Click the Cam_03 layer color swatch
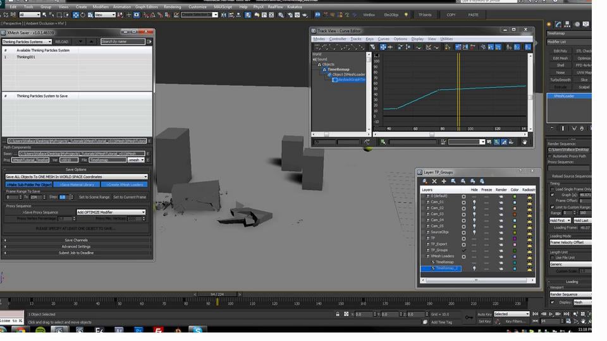The image size is (607, 341). (515, 214)
